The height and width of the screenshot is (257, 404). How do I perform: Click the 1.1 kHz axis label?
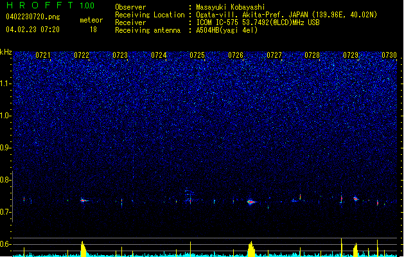(6, 84)
